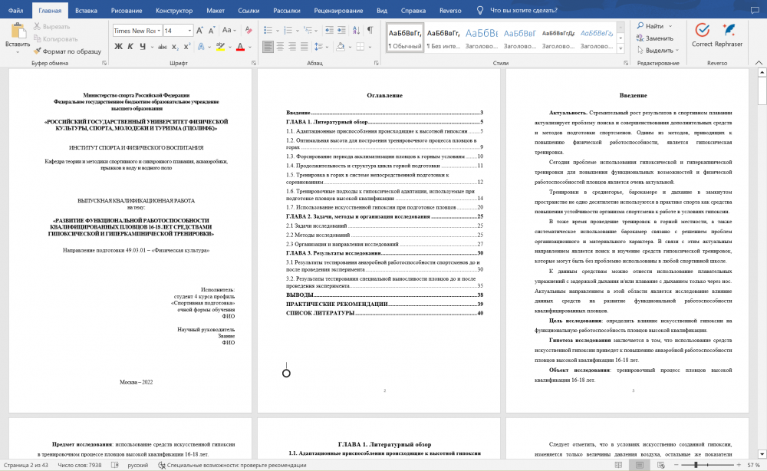Viewport: 767px width, 471px height.
Task: Toggle underline (Ч) formatting
Action: click(x=143, y=47)
